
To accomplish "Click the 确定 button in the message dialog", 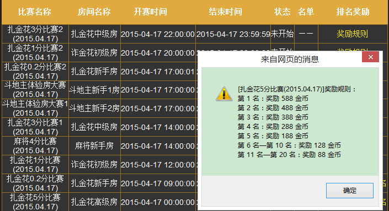I will [350, 191].
